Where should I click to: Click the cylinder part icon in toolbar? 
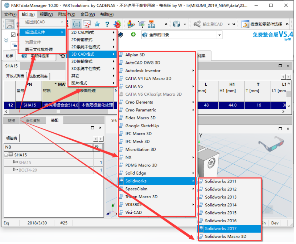[x=177, y=24]
